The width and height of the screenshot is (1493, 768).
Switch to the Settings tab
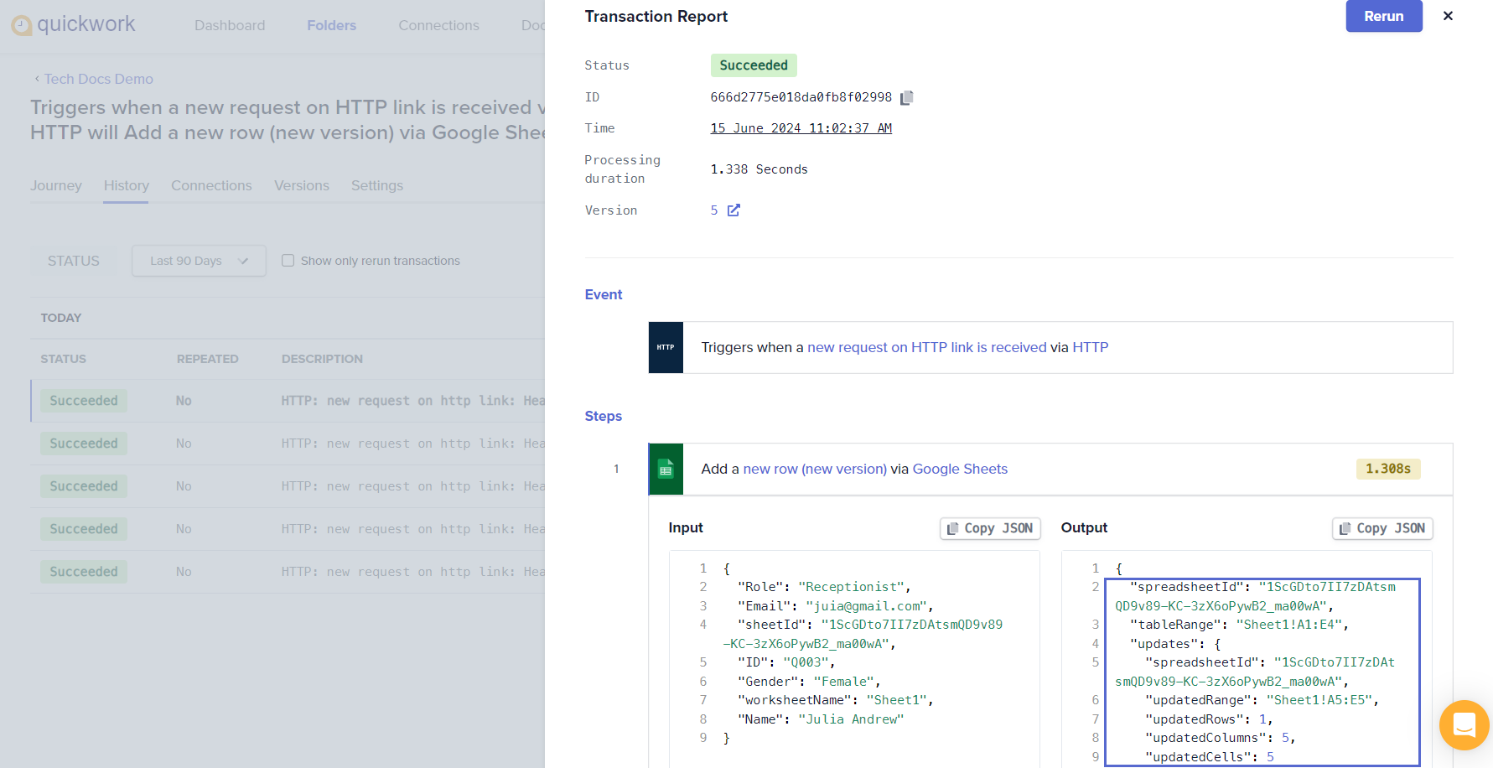point(377,185)
